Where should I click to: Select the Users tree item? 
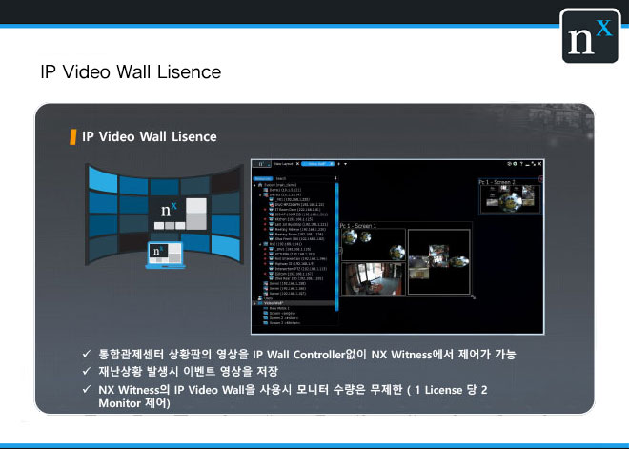pyautogui.click(x=266, y=298)
